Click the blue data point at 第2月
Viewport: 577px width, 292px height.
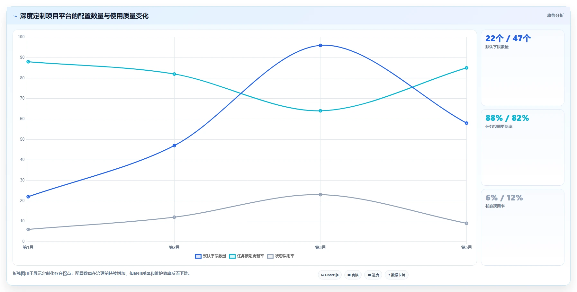click(x=174, y=146)
